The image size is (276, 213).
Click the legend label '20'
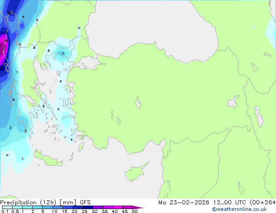74,211
